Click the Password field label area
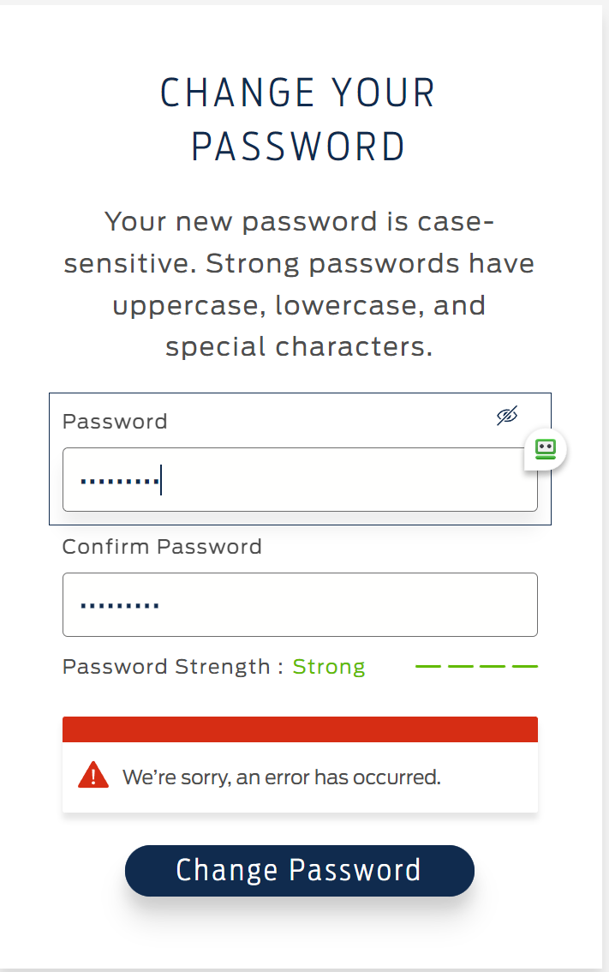Viewport: 609px width, 972px height. pyautogui.click(x=114, y=421)
